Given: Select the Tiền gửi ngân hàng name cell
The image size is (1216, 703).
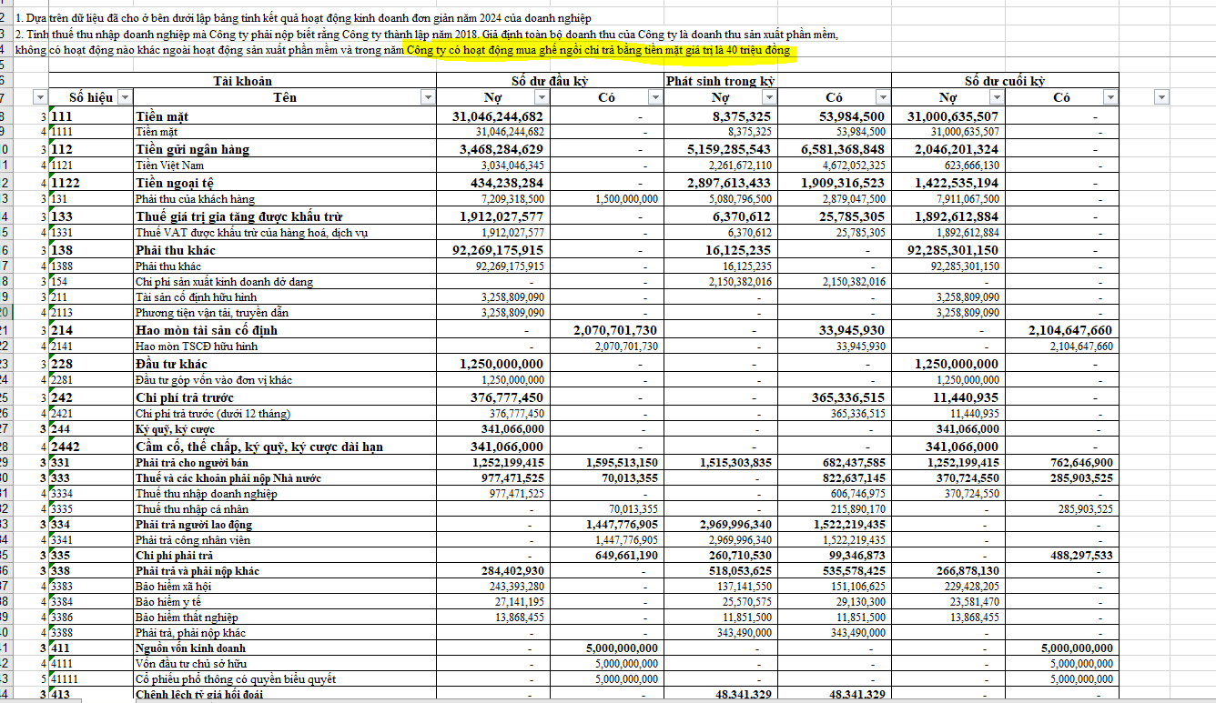Looking at the screenshot, I should tap(192, 149).
